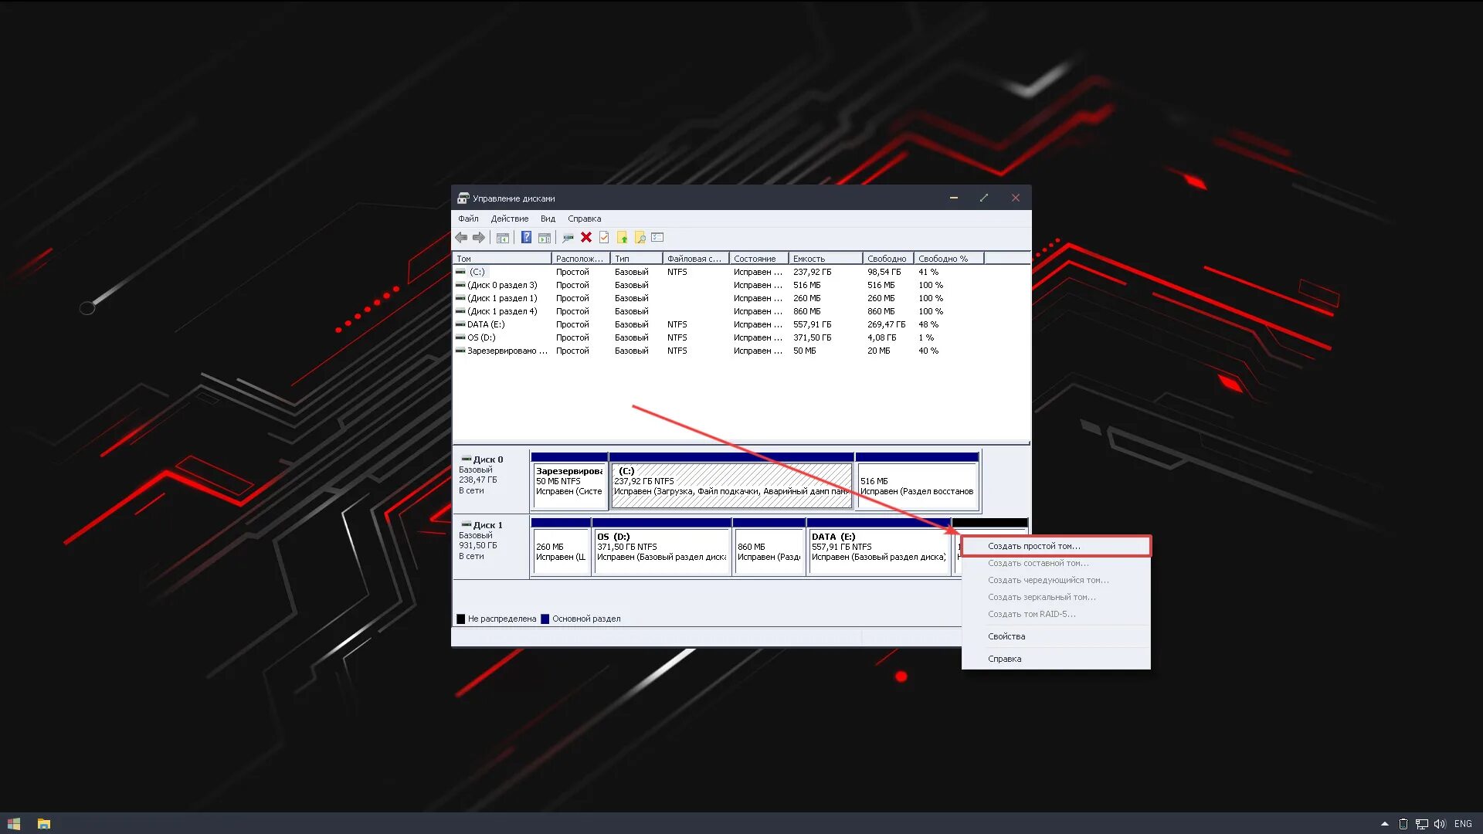
Task: Click the folder with green arrow icon
Action: (x=623, y=238)
